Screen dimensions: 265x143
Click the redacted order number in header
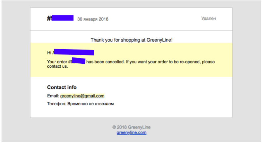63,18
